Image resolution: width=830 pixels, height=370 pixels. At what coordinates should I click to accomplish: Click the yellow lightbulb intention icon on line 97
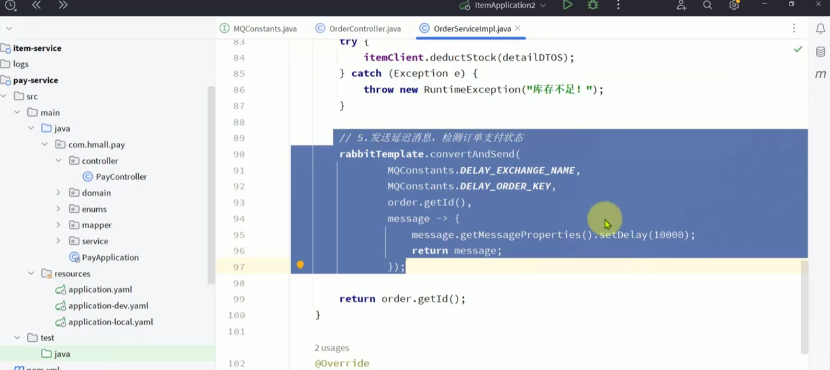pyautogui.click(x=300, y=265)
